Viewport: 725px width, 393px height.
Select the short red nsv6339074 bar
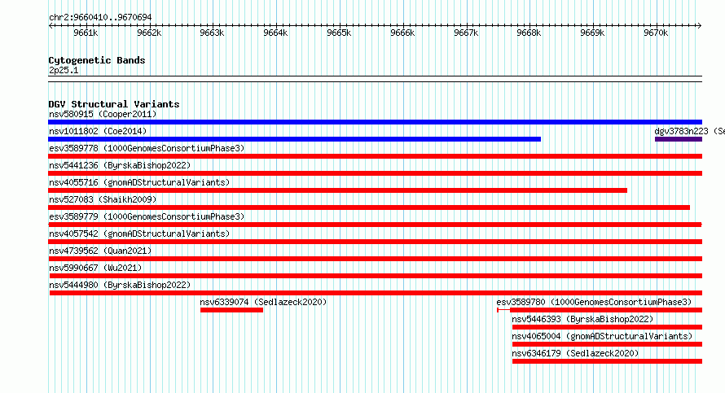(x=231, y=310)
